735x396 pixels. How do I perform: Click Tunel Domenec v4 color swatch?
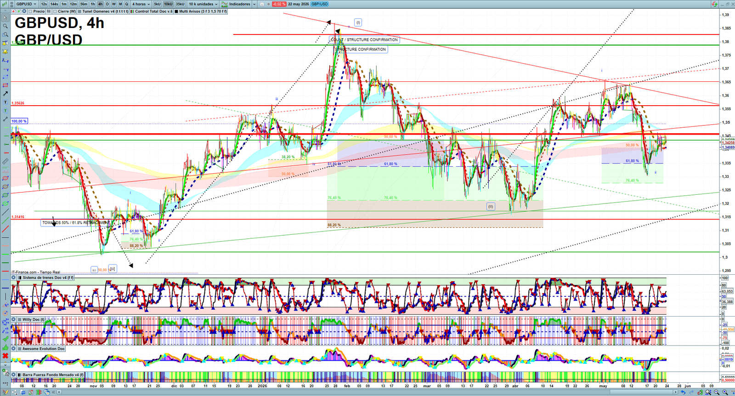coord(79,11)
